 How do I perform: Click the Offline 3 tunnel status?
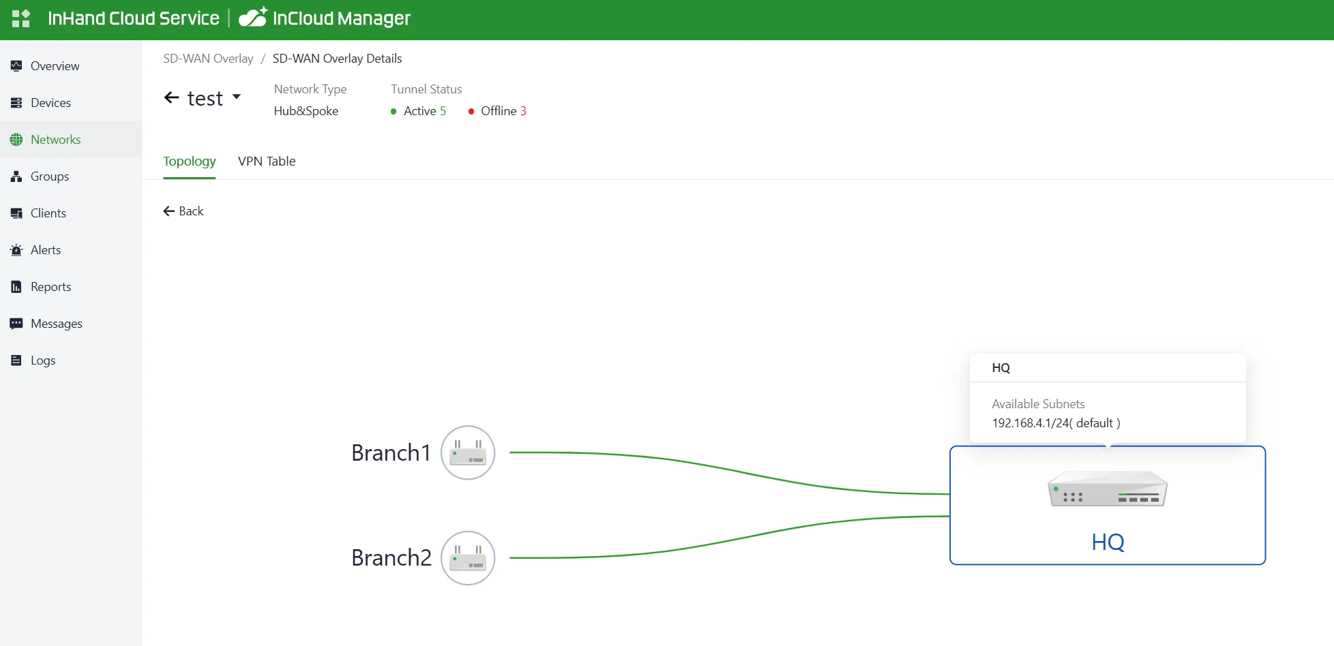[x=497, y=111]
